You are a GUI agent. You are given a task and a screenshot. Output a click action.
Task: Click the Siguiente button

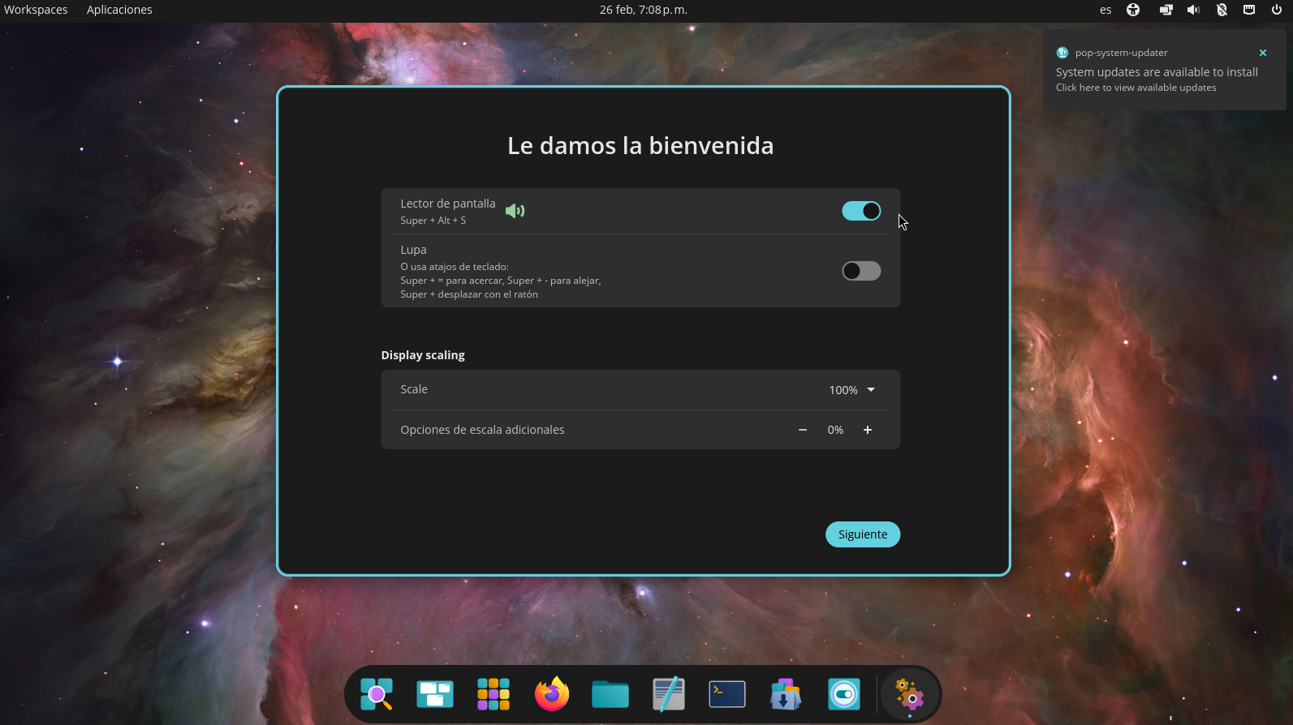pyautogui.click(x=863, y=534)
